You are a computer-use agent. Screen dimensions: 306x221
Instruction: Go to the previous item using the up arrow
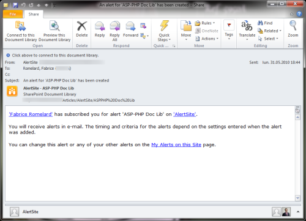point(39,5)
